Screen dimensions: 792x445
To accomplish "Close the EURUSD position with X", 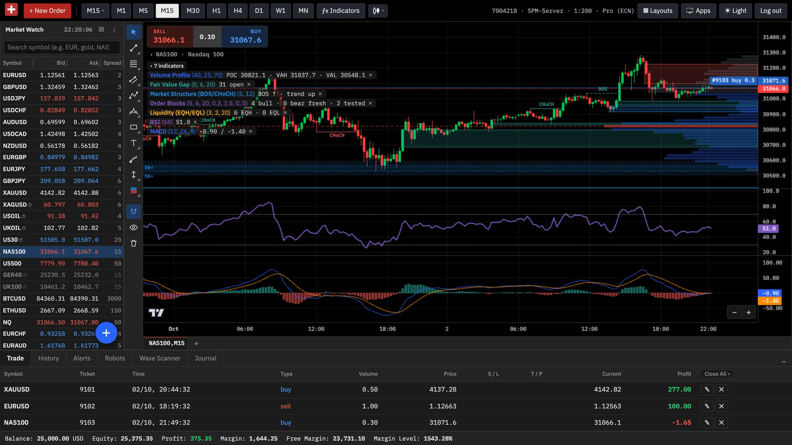I will coord(721,406).
